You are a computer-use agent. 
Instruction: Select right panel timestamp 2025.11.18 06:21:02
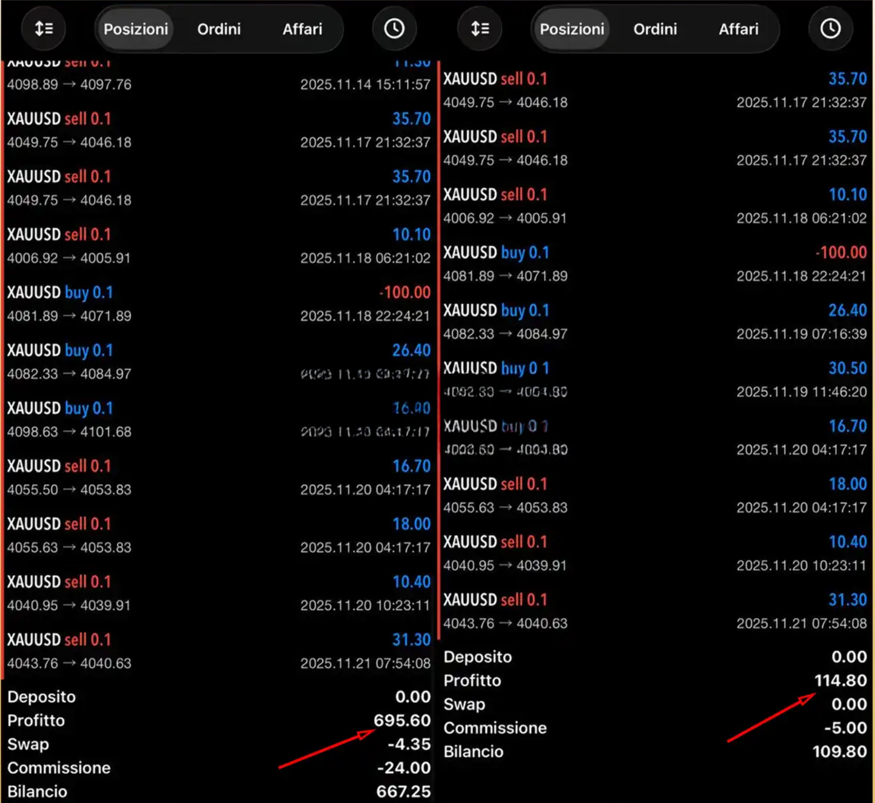tap(801, 218)
